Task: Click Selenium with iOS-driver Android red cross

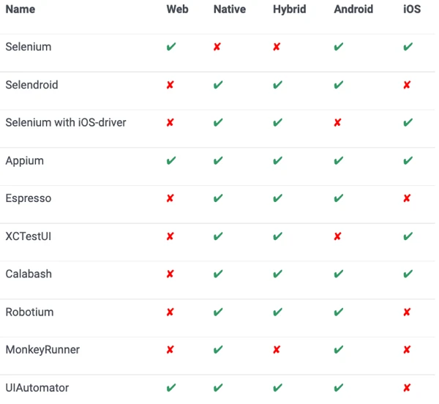Action: tap(337, 123)
